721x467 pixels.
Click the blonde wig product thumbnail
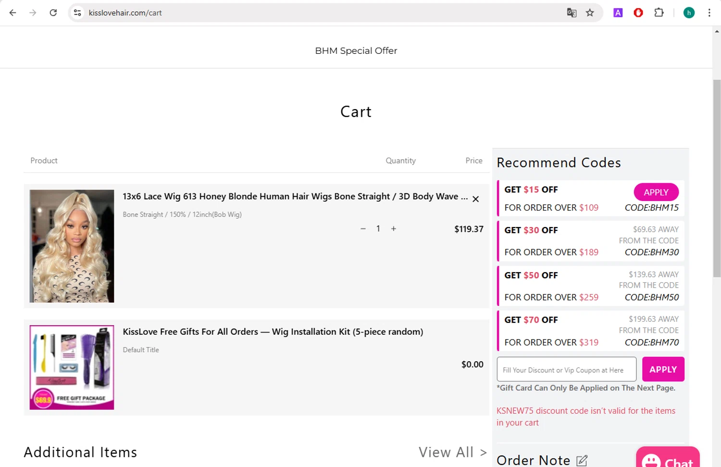point(72,246)
